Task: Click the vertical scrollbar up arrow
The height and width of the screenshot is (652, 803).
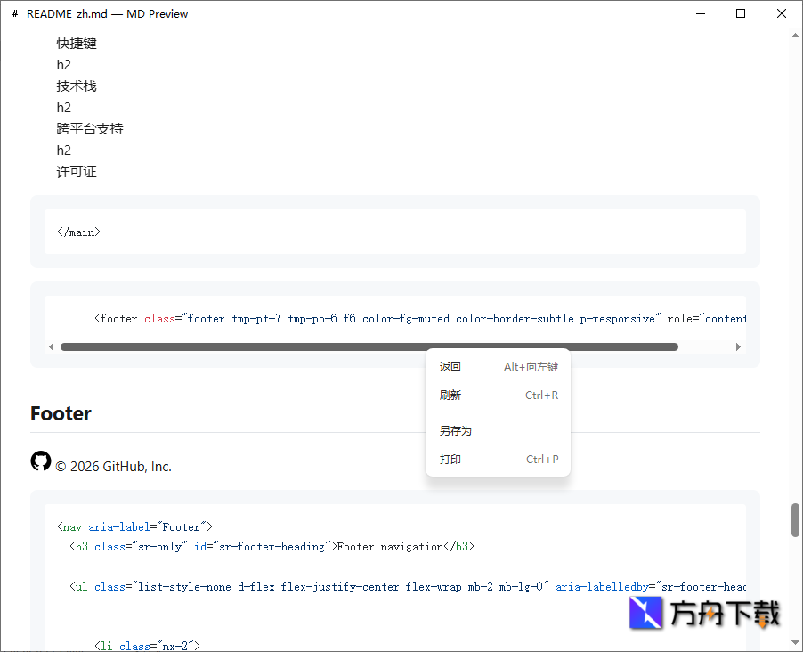Action: point(795,36)
